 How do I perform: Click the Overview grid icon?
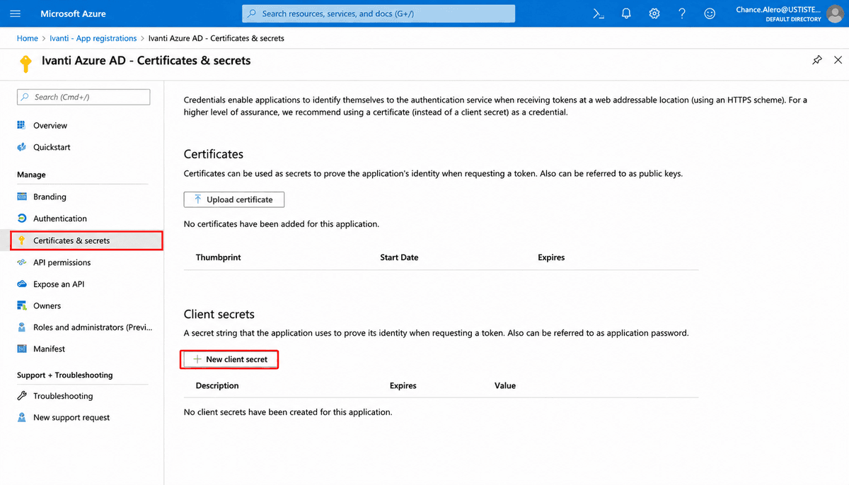tap(21, 125)
